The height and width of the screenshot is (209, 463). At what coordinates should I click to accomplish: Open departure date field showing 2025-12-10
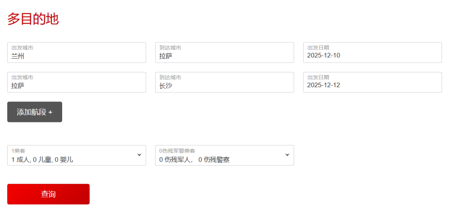tap(373, 53)
